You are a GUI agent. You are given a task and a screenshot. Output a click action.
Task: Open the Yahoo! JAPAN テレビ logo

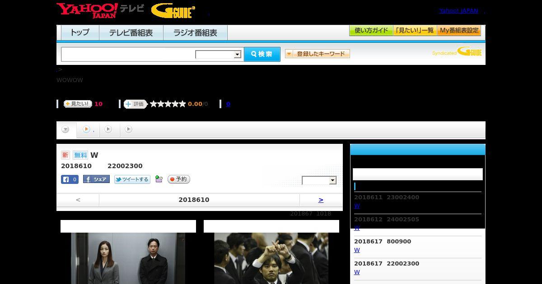pyautogui.click(x=100, y=10)
